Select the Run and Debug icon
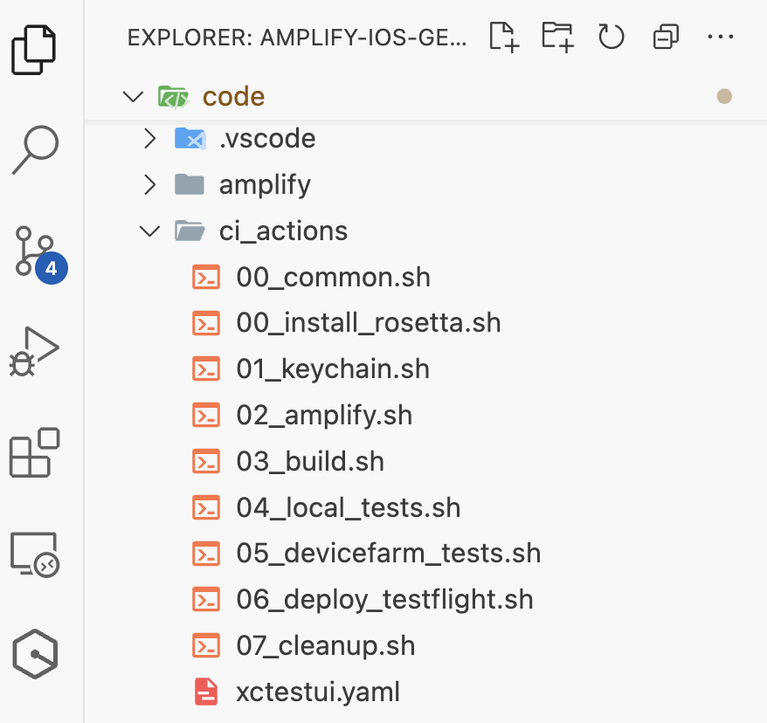The width and height of the screenshot is (767, 723). (35, 351)
